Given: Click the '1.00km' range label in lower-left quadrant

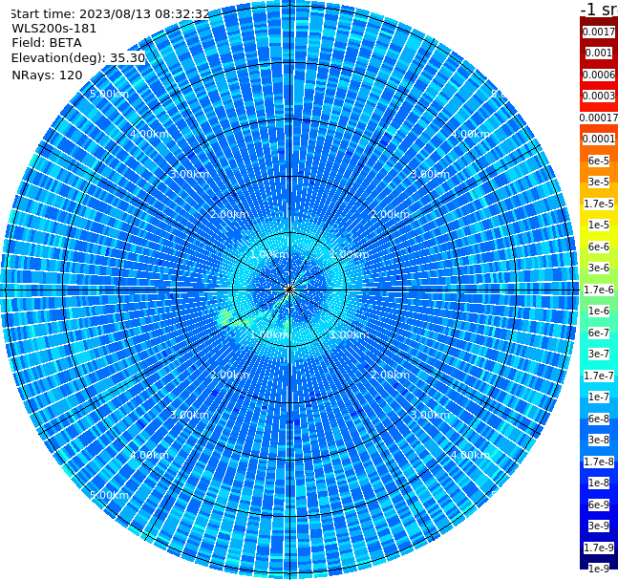Looking at the screenshot, I should point(269,334).
